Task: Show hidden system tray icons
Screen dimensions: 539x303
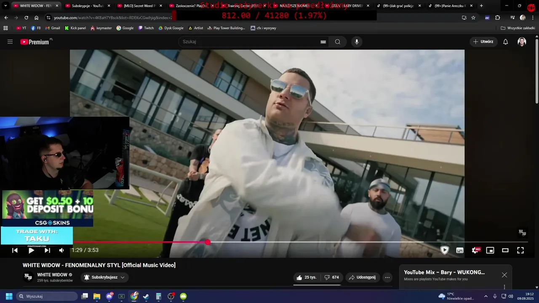Action: (486, 296)
